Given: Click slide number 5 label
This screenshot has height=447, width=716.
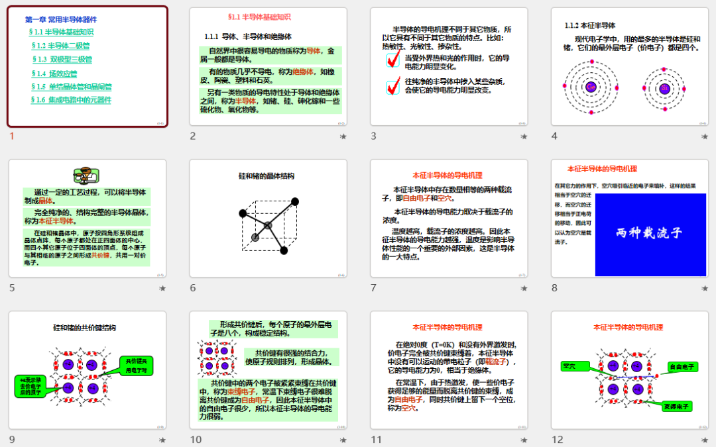Looking at the screenshot, I should tap(12, 288).
